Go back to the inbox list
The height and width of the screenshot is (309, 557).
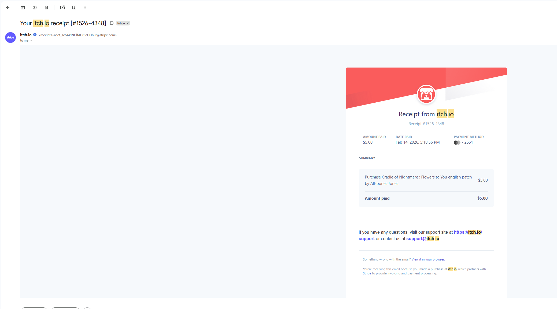8,8
